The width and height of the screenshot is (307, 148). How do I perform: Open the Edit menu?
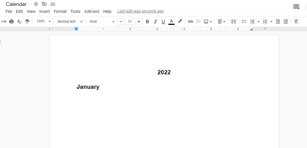[x=19, y=11]
